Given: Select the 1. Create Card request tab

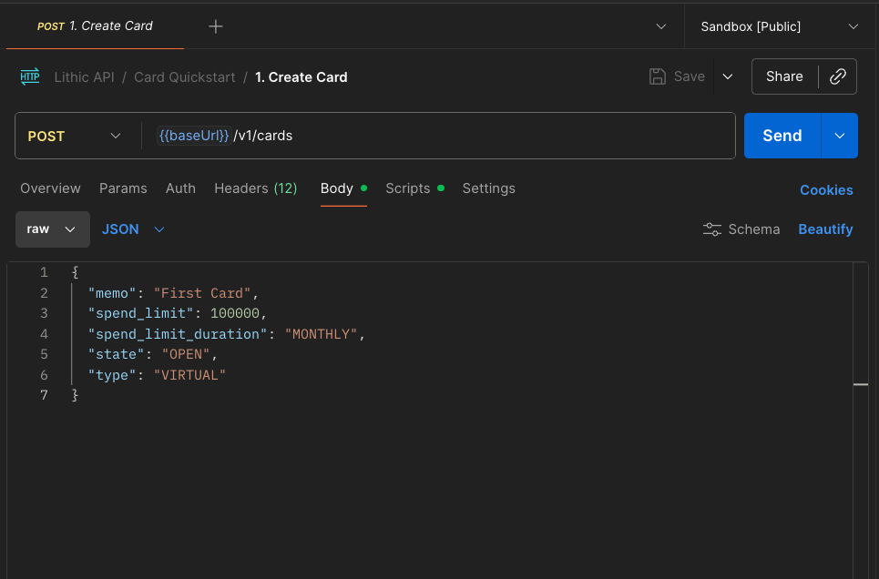Looking at the screenshot, I should tap(95, 26).
